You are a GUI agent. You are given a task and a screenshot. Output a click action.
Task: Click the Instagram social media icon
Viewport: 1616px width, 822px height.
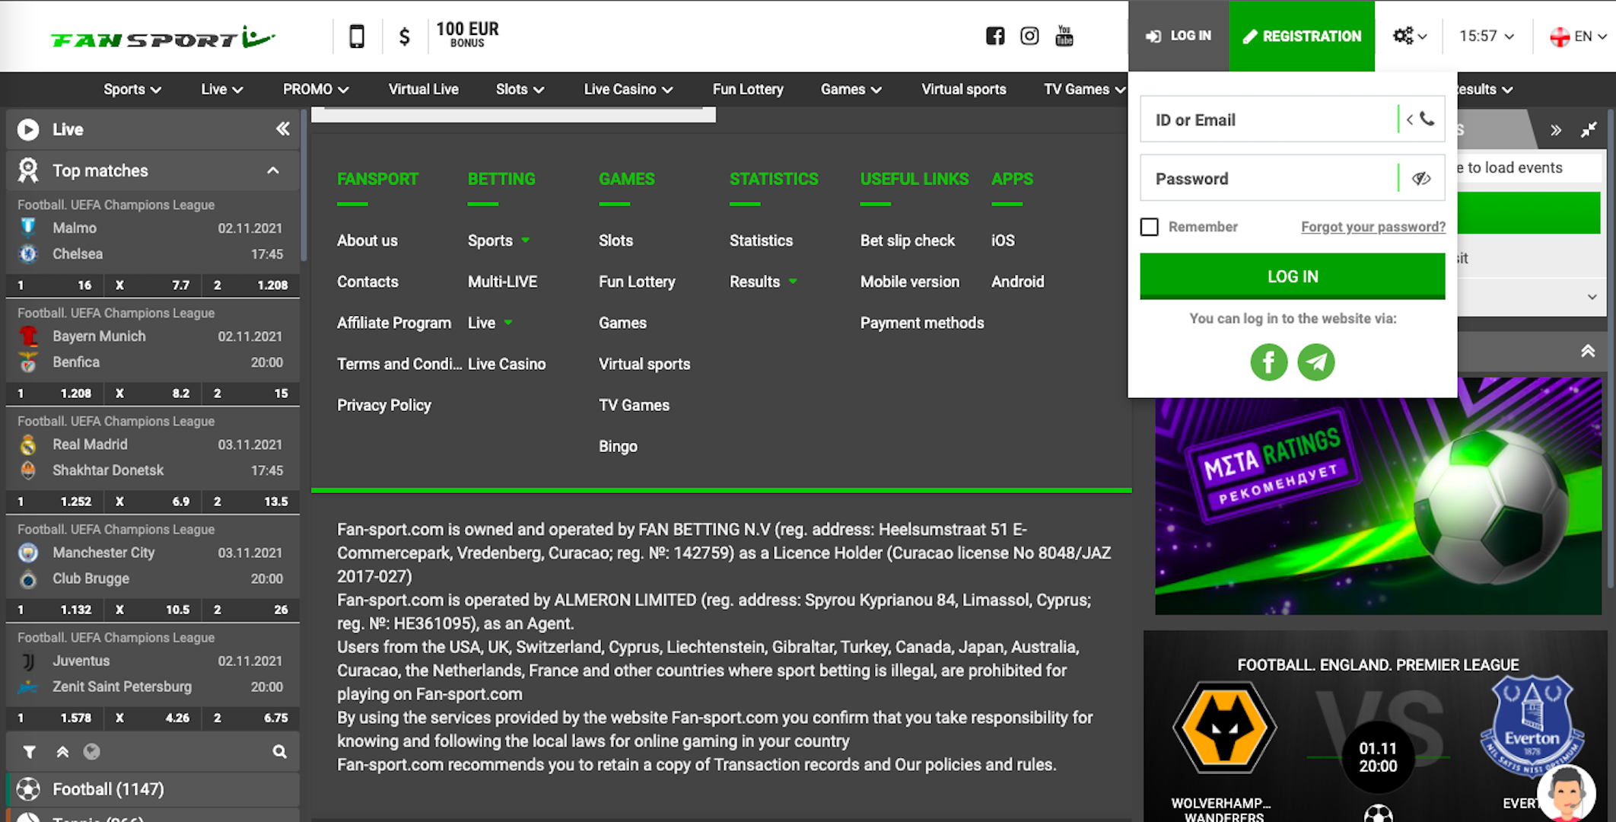pos(1028,36)
